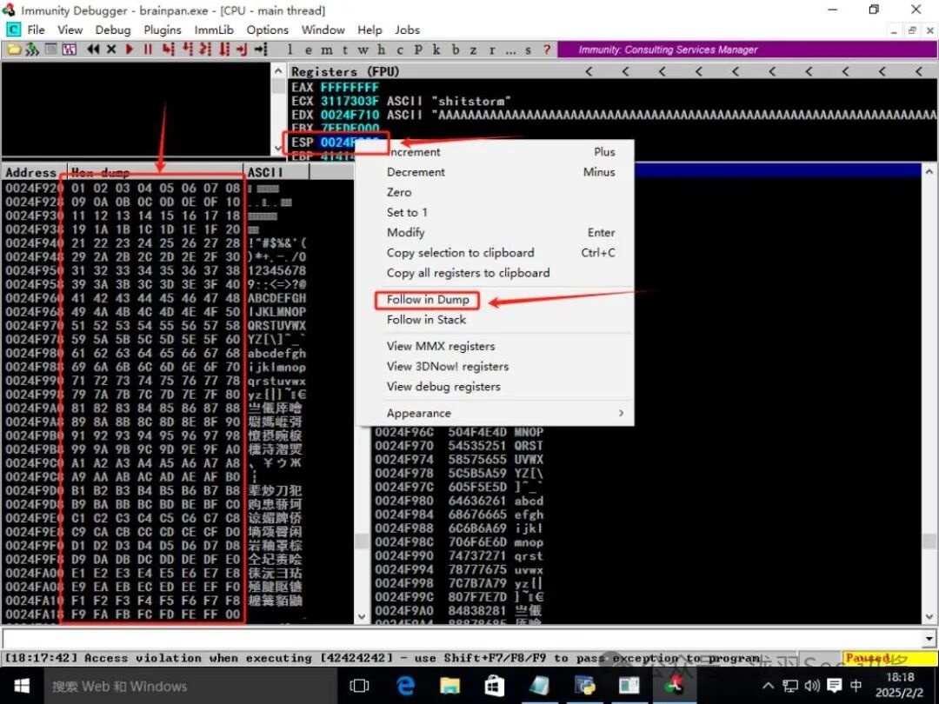This screenshot has width=939, height=704.
Task: Open the File menu
Action: 36,30
